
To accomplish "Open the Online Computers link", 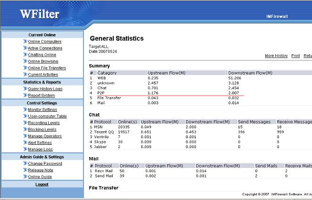I will click(44, 42).
